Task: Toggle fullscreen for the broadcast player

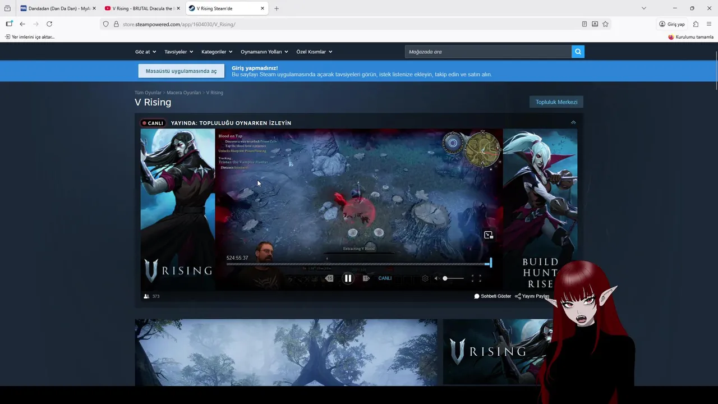Action: point(476,278)
